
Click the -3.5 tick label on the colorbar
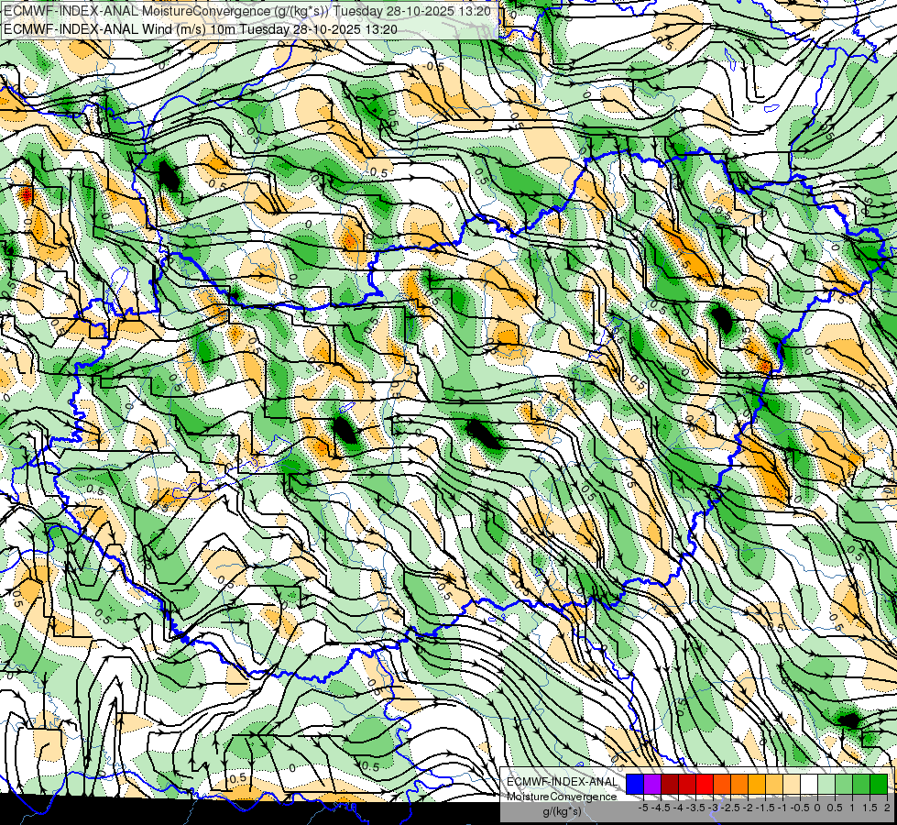click(x=695, y=808)
